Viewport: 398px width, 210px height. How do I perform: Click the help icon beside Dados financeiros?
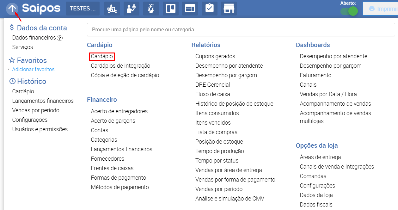[60, 38]
